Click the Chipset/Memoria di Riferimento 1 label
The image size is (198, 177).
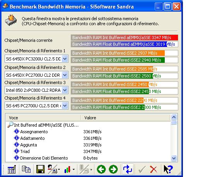point(35,51)
